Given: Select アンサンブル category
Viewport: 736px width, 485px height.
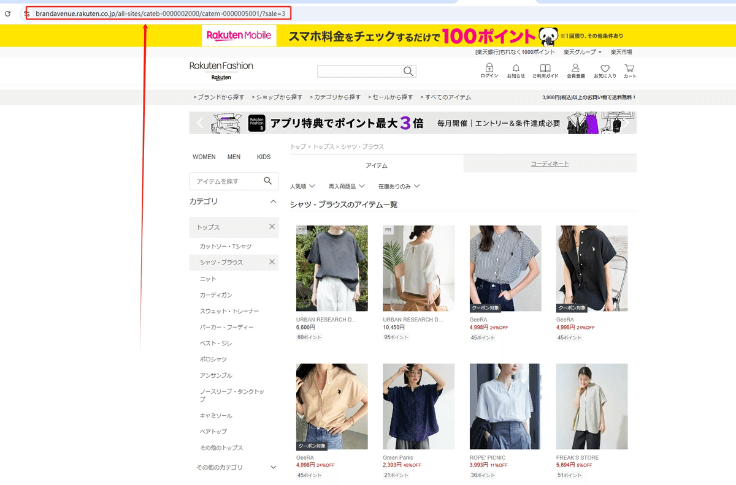Looking at the screenshot, I should pyautogui.click(x=216, y=375).
